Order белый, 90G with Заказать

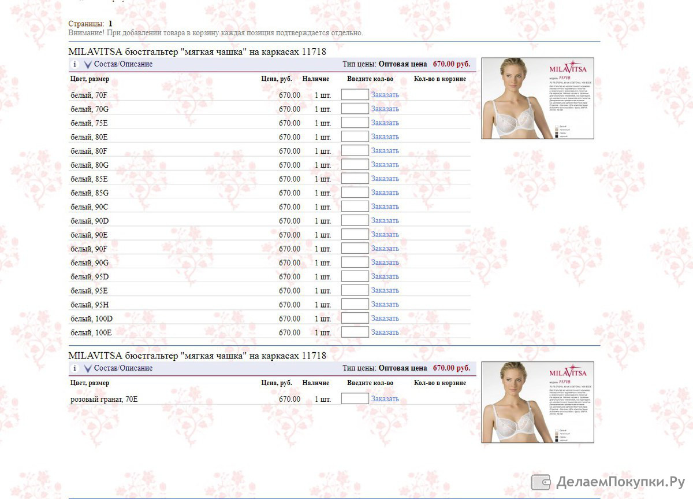click(x=385, y=263)
